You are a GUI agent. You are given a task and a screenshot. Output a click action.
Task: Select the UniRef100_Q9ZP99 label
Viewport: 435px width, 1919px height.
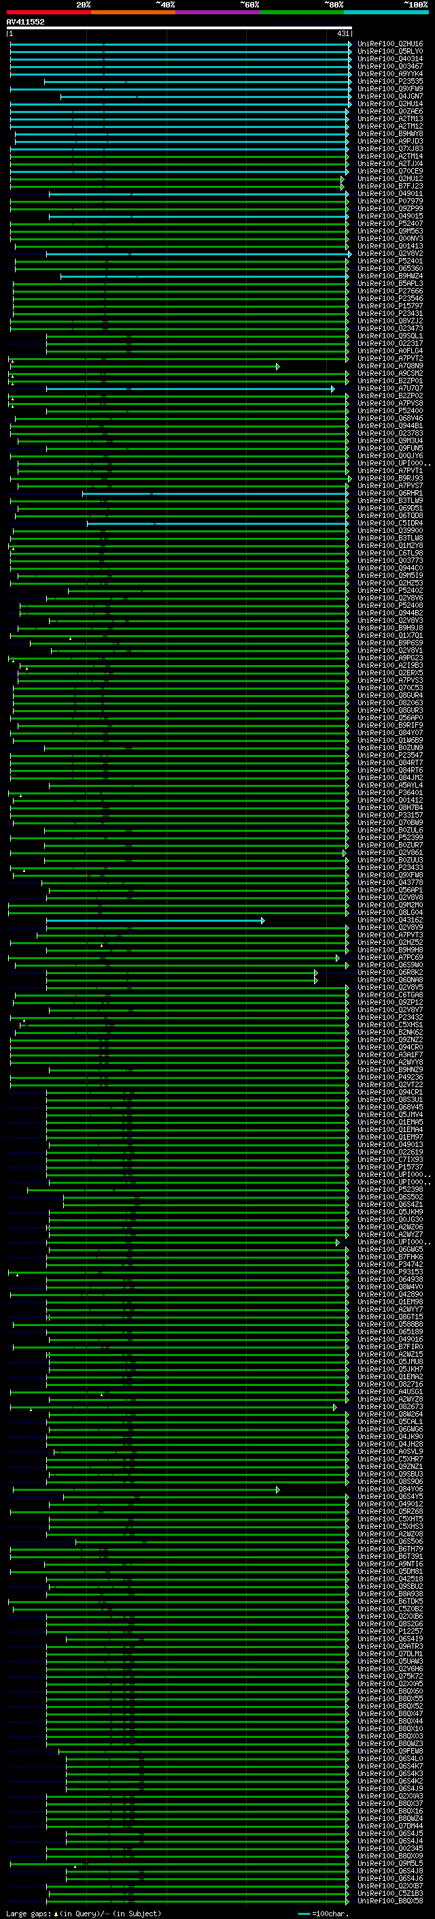[390, 208]
